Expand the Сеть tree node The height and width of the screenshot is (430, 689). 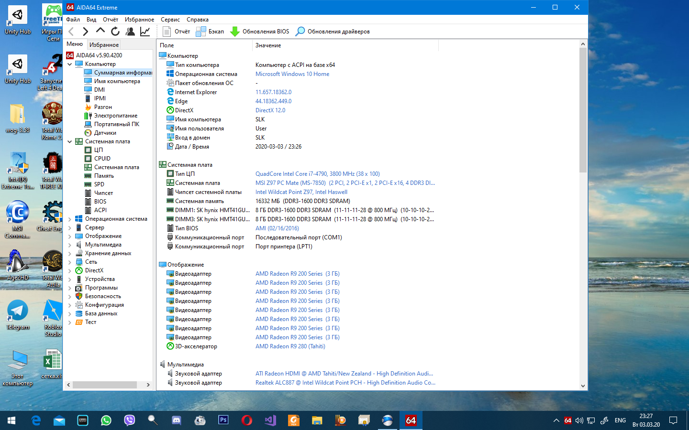[x=70, y=262]
